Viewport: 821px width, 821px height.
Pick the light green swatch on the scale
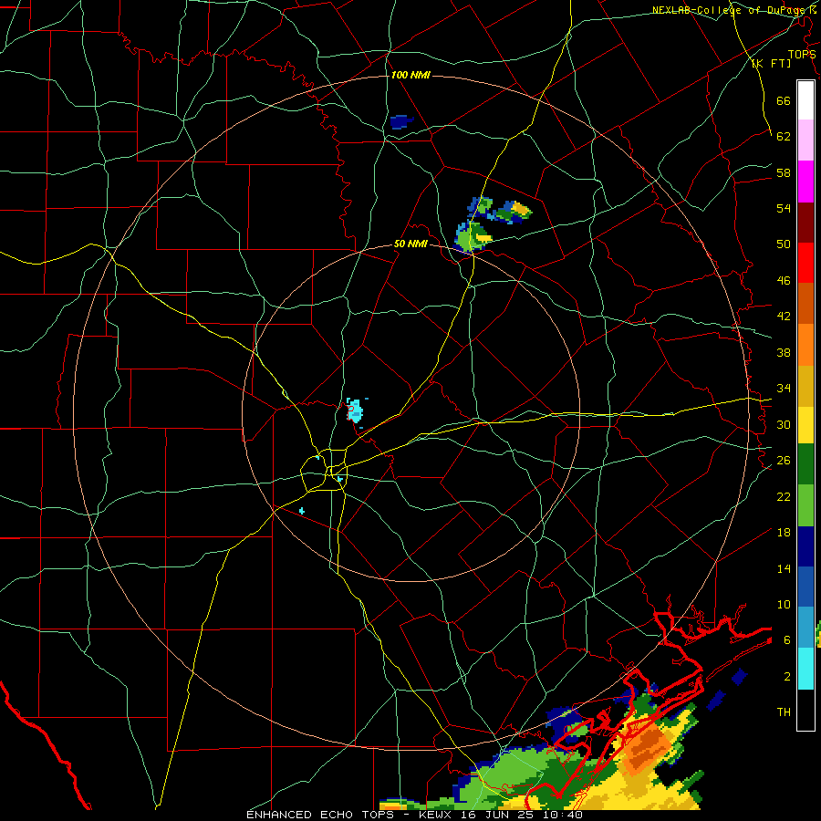click(x=805, y=505)
